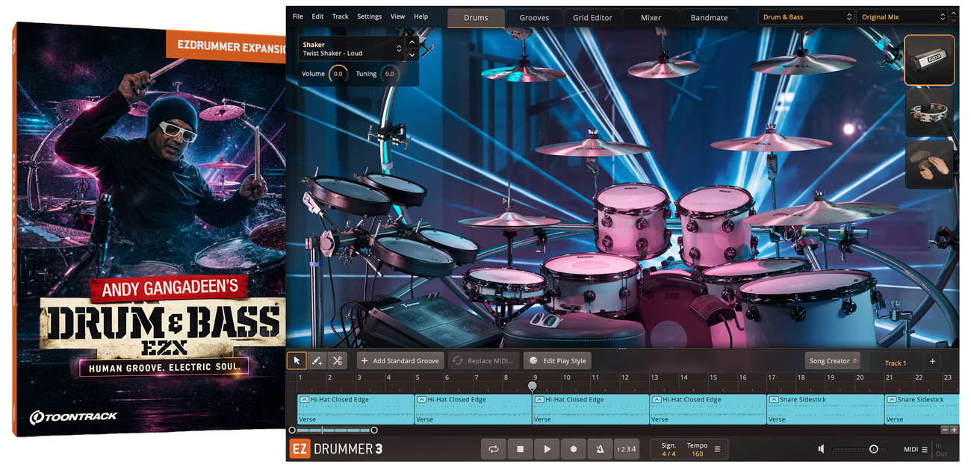Collapse Hi-Hat Closed Edge block at bar 5

[421, 400]
